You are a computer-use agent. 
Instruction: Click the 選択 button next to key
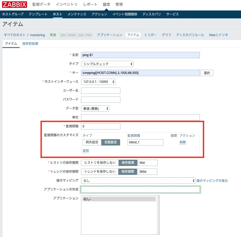207,73
